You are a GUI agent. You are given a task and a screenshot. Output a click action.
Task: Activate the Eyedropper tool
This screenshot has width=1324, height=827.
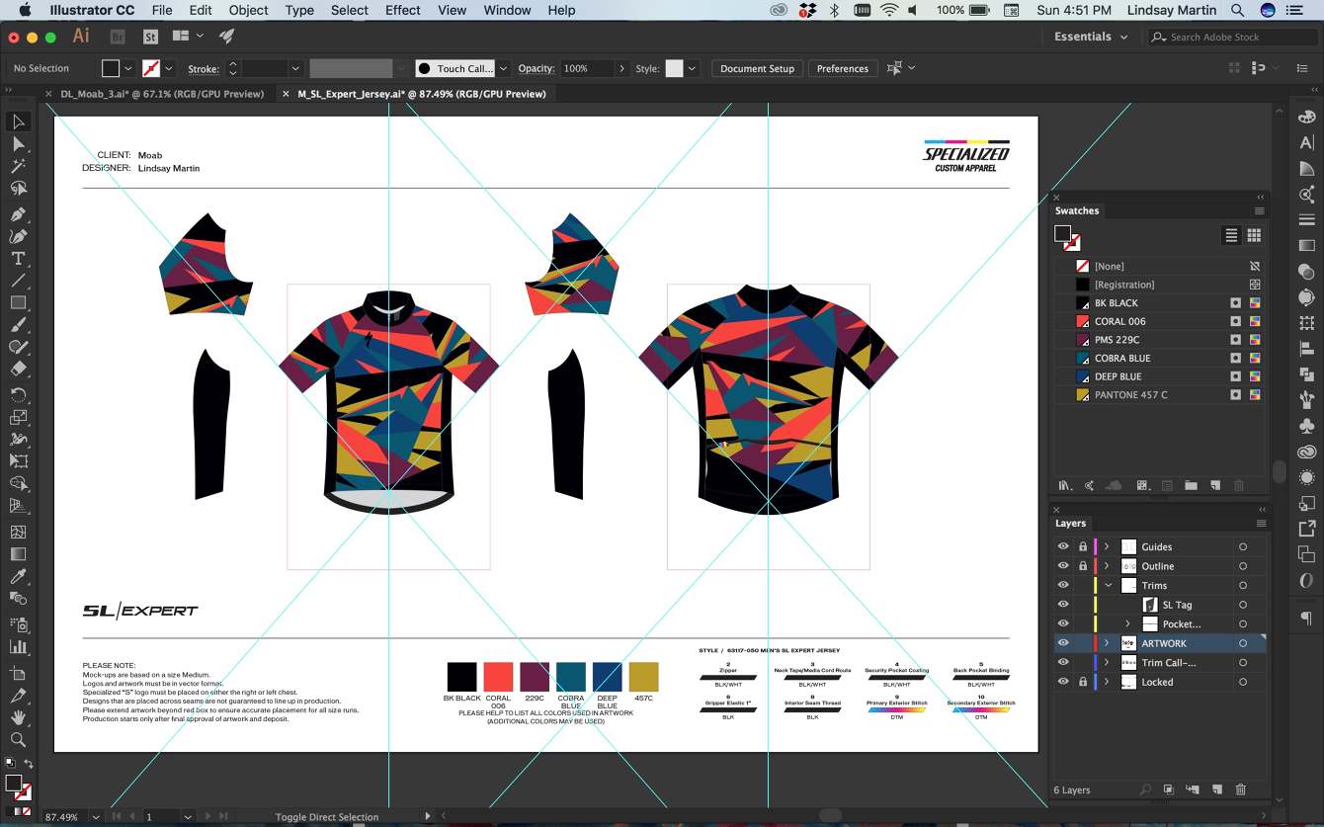(18, 576)
